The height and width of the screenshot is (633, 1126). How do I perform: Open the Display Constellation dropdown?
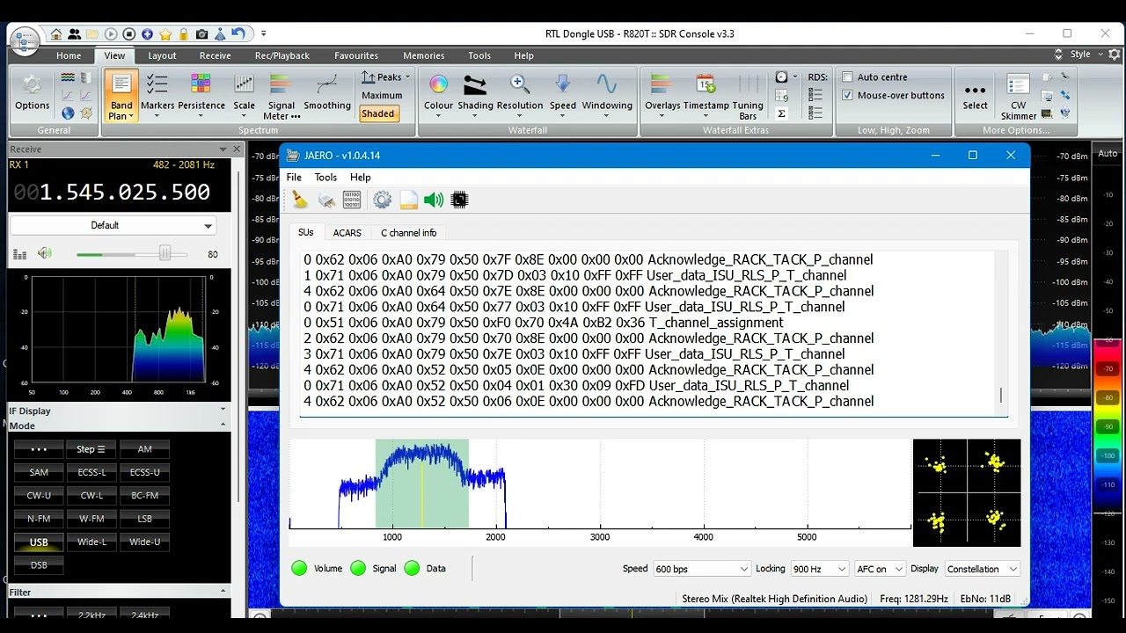click(982, 569)
